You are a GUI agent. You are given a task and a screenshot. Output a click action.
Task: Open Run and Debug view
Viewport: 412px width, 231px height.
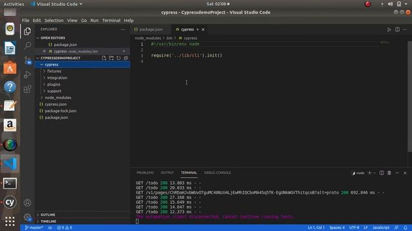(27, 74)
